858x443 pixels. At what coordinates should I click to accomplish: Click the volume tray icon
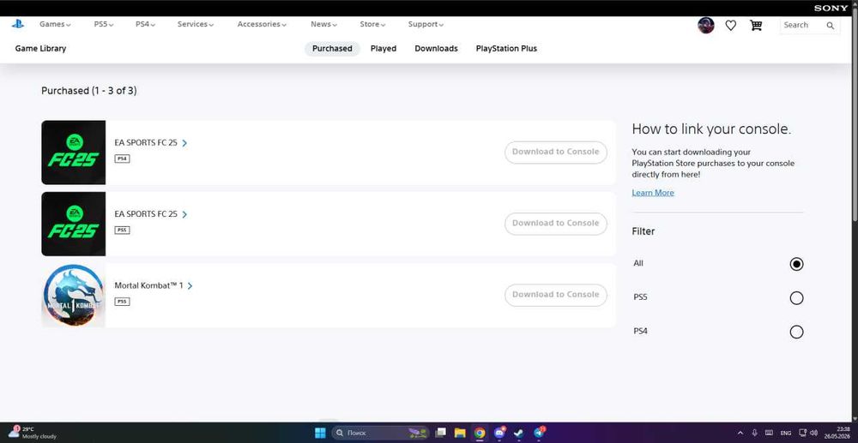tap(813, 433)
